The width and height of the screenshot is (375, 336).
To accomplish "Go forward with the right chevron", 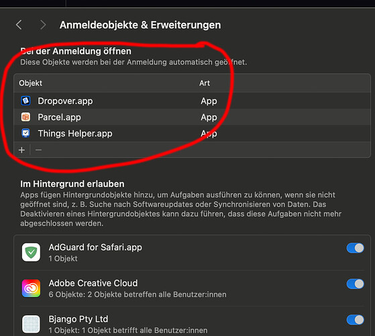I will [x=43, y=25].
